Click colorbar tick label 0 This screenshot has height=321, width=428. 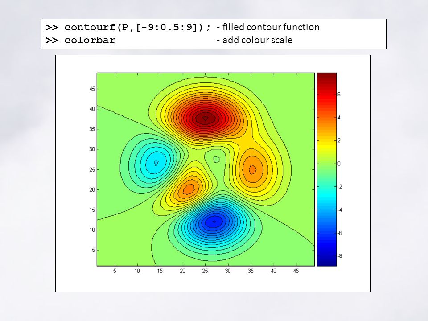point(339,164)
